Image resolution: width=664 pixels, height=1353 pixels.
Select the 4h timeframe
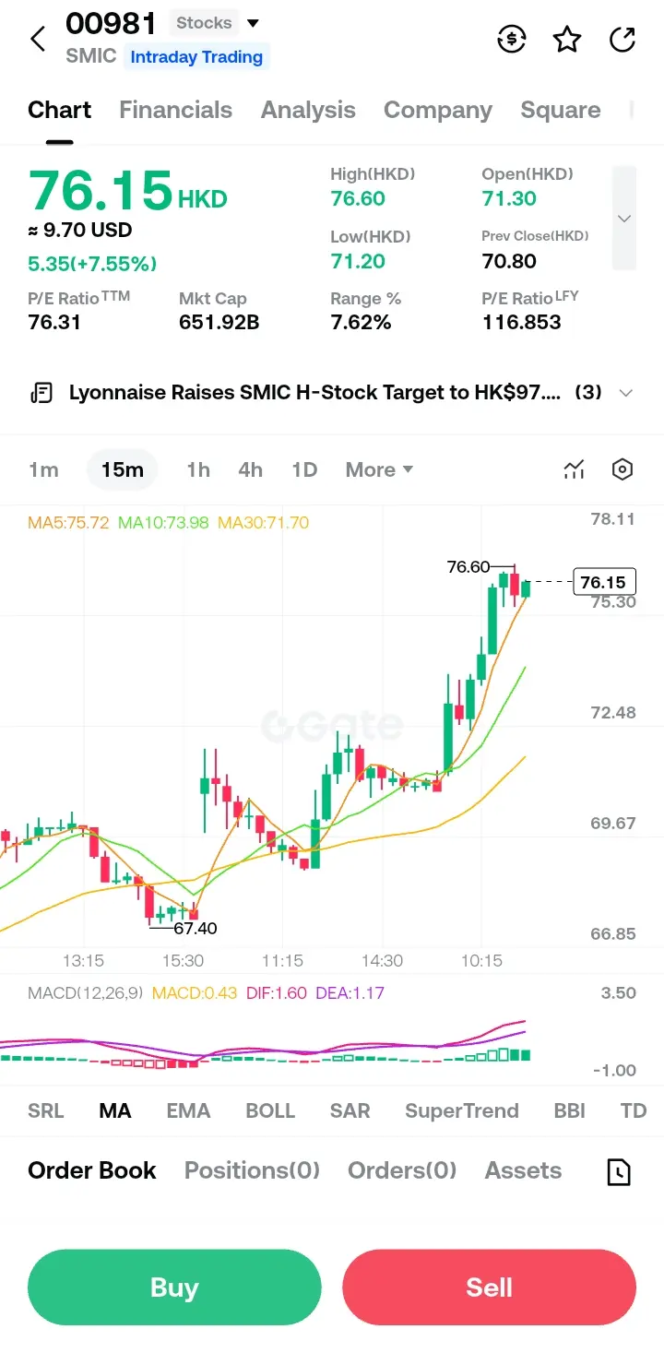tap(251, 469)
